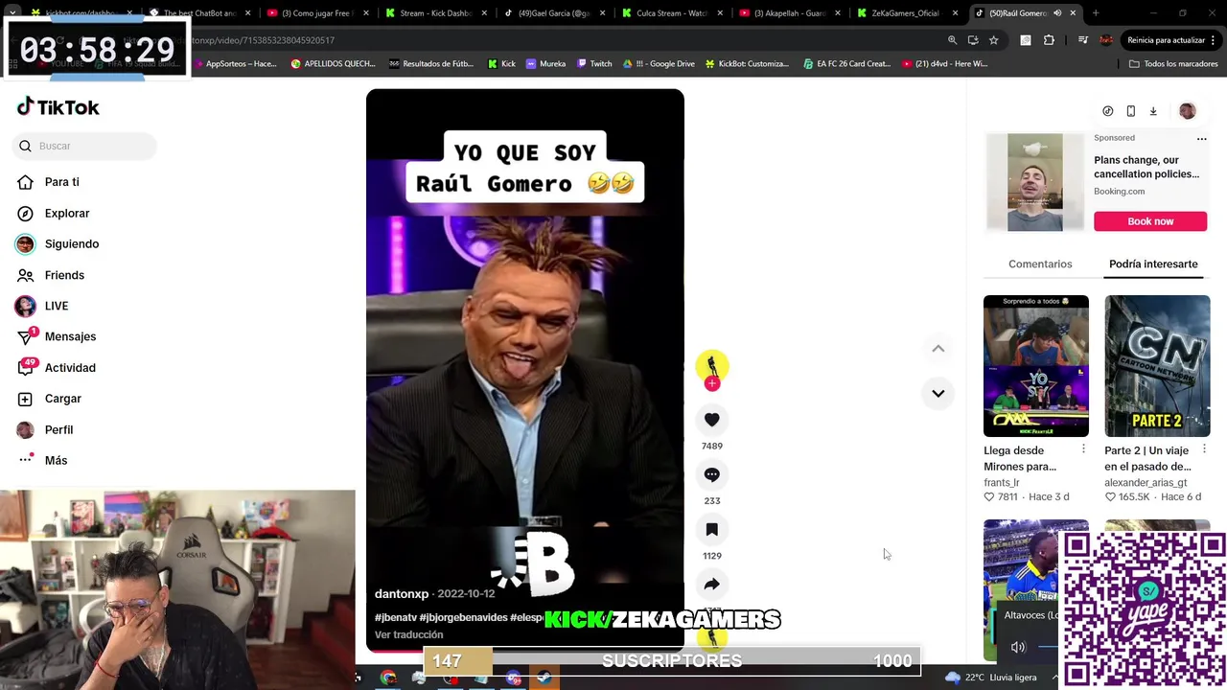Image resolution: width=1227 pixels, height=690 pixels.
Task: Save the video with the bookmark icon
Action: 711,529
